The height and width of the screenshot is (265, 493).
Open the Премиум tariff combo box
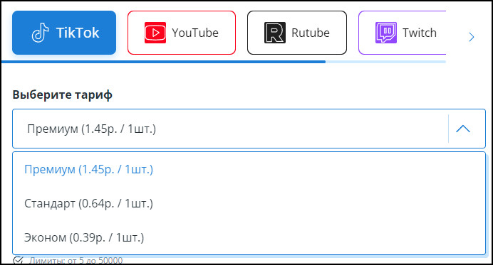tap(249, 129)
